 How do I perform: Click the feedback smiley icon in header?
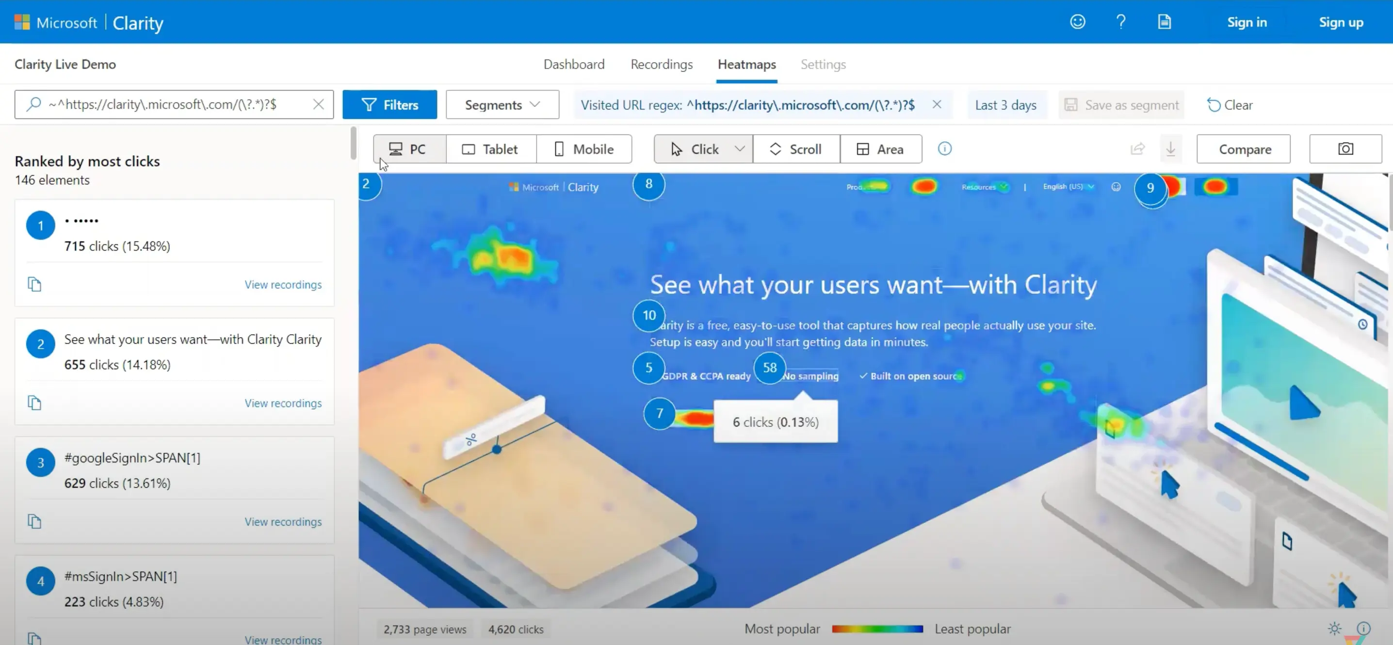[1078, 22]
